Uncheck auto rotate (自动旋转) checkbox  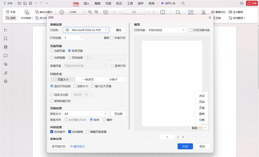coord(70,132)
